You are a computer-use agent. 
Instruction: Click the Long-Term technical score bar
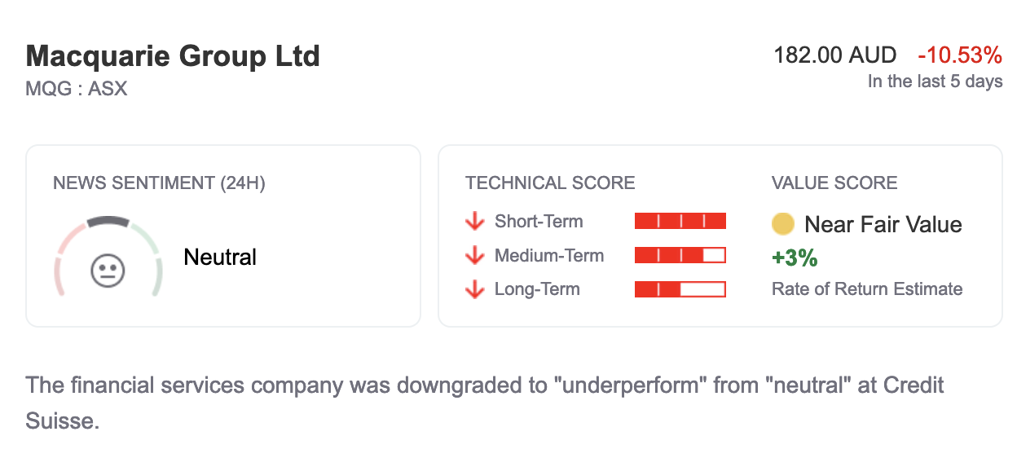(680, 289)
